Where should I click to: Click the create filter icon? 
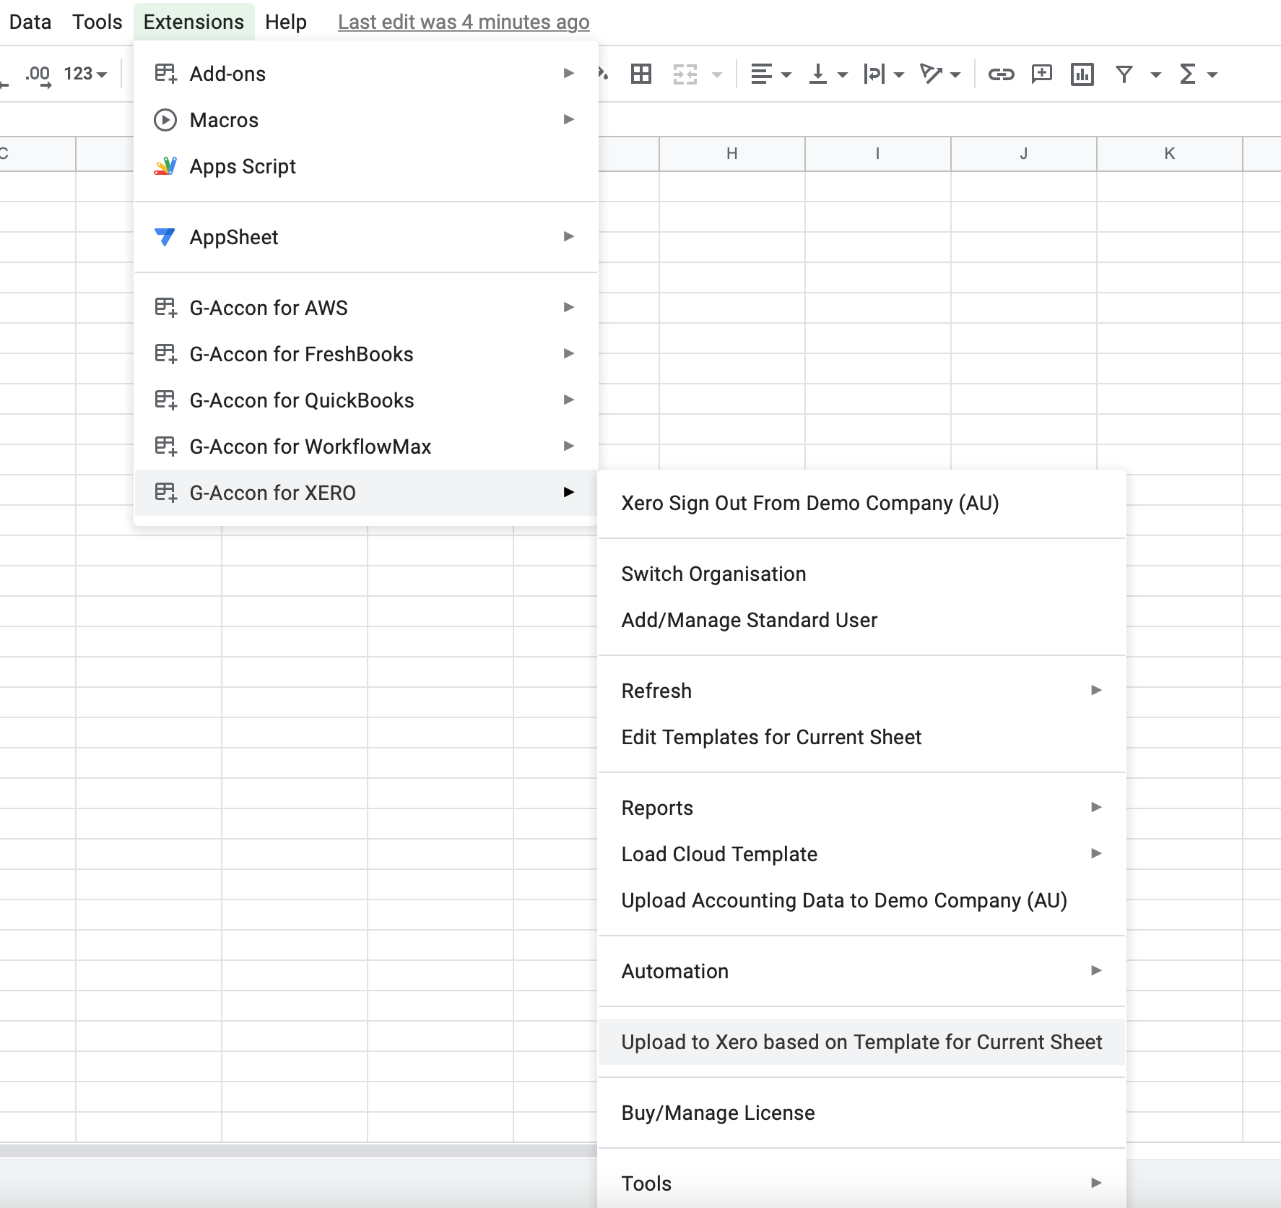[x=1124, y=74]
